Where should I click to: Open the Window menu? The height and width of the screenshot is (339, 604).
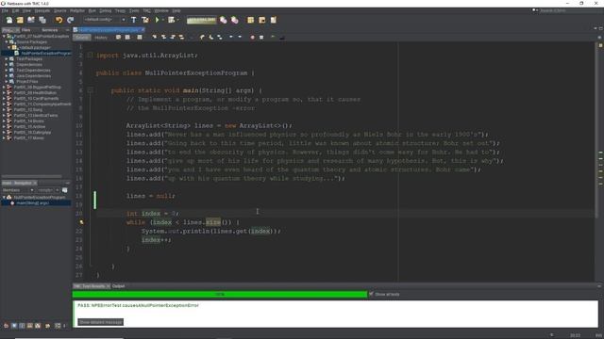point(161,10)
